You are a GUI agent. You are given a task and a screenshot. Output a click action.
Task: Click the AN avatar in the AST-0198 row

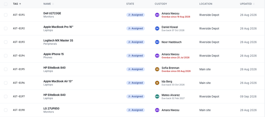point(157,110)
